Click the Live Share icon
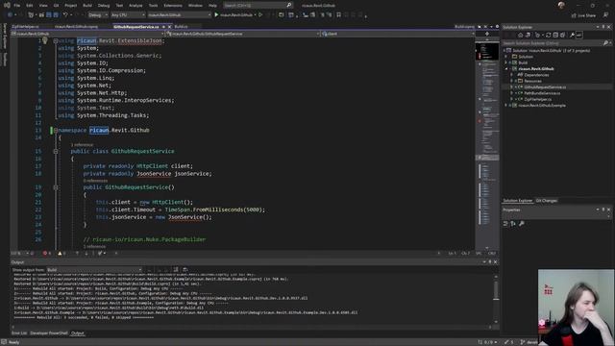 coord(574,15)
